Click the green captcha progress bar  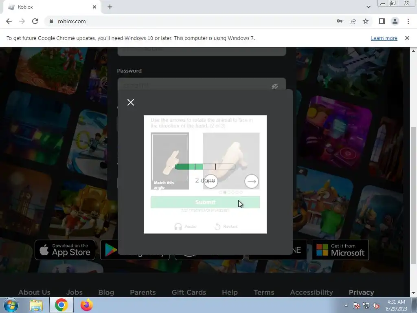(x=205, y=167)
